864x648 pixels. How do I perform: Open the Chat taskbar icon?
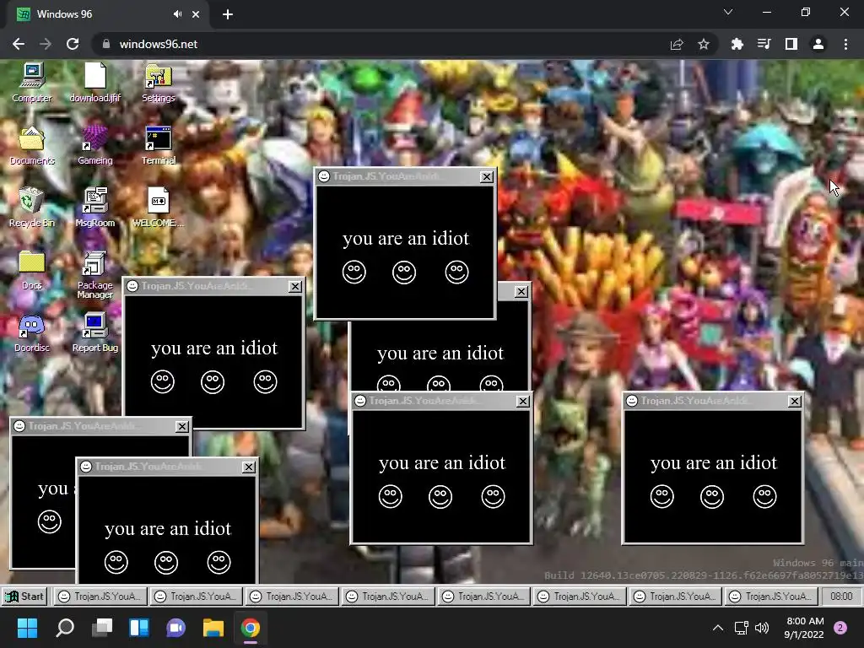[175, 628]
